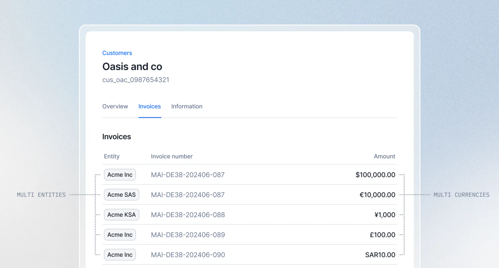This screenshot has height=268, width=499.
Task: Click Acme Inc tag on invoice 090 row
Action: (120, 255)
